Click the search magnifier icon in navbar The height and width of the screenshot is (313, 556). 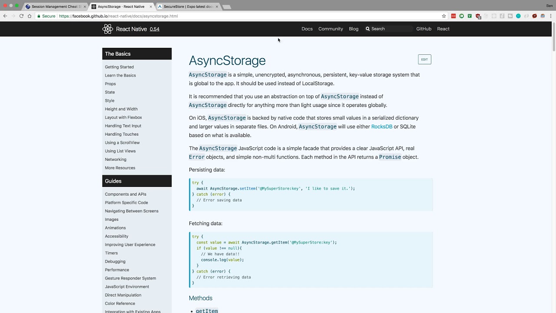pyautogui.click(x=367, y=29)
